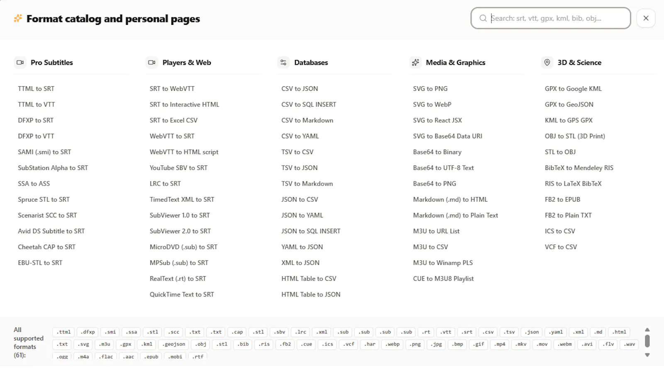
Task: Click the Databases category icon
Action: click(283, 63)
